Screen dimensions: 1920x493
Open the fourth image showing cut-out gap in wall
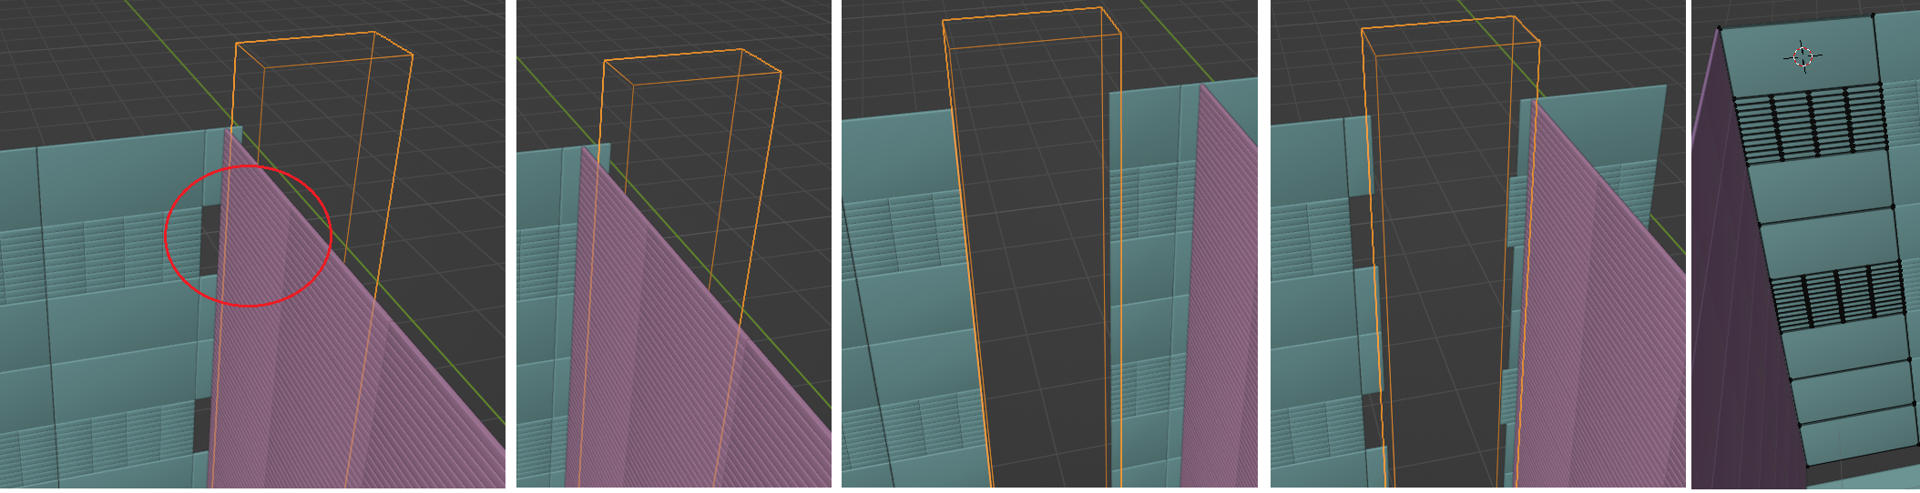(x=1477, y=244)
